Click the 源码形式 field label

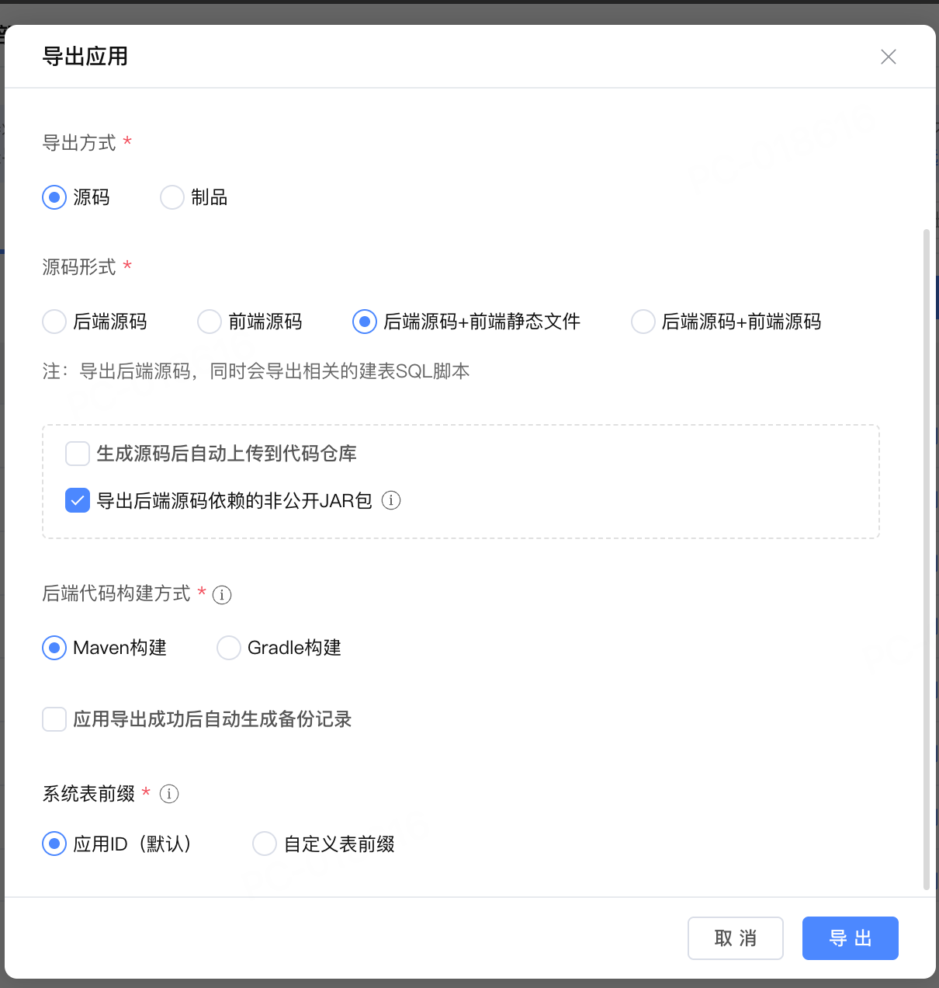(79, 267)
